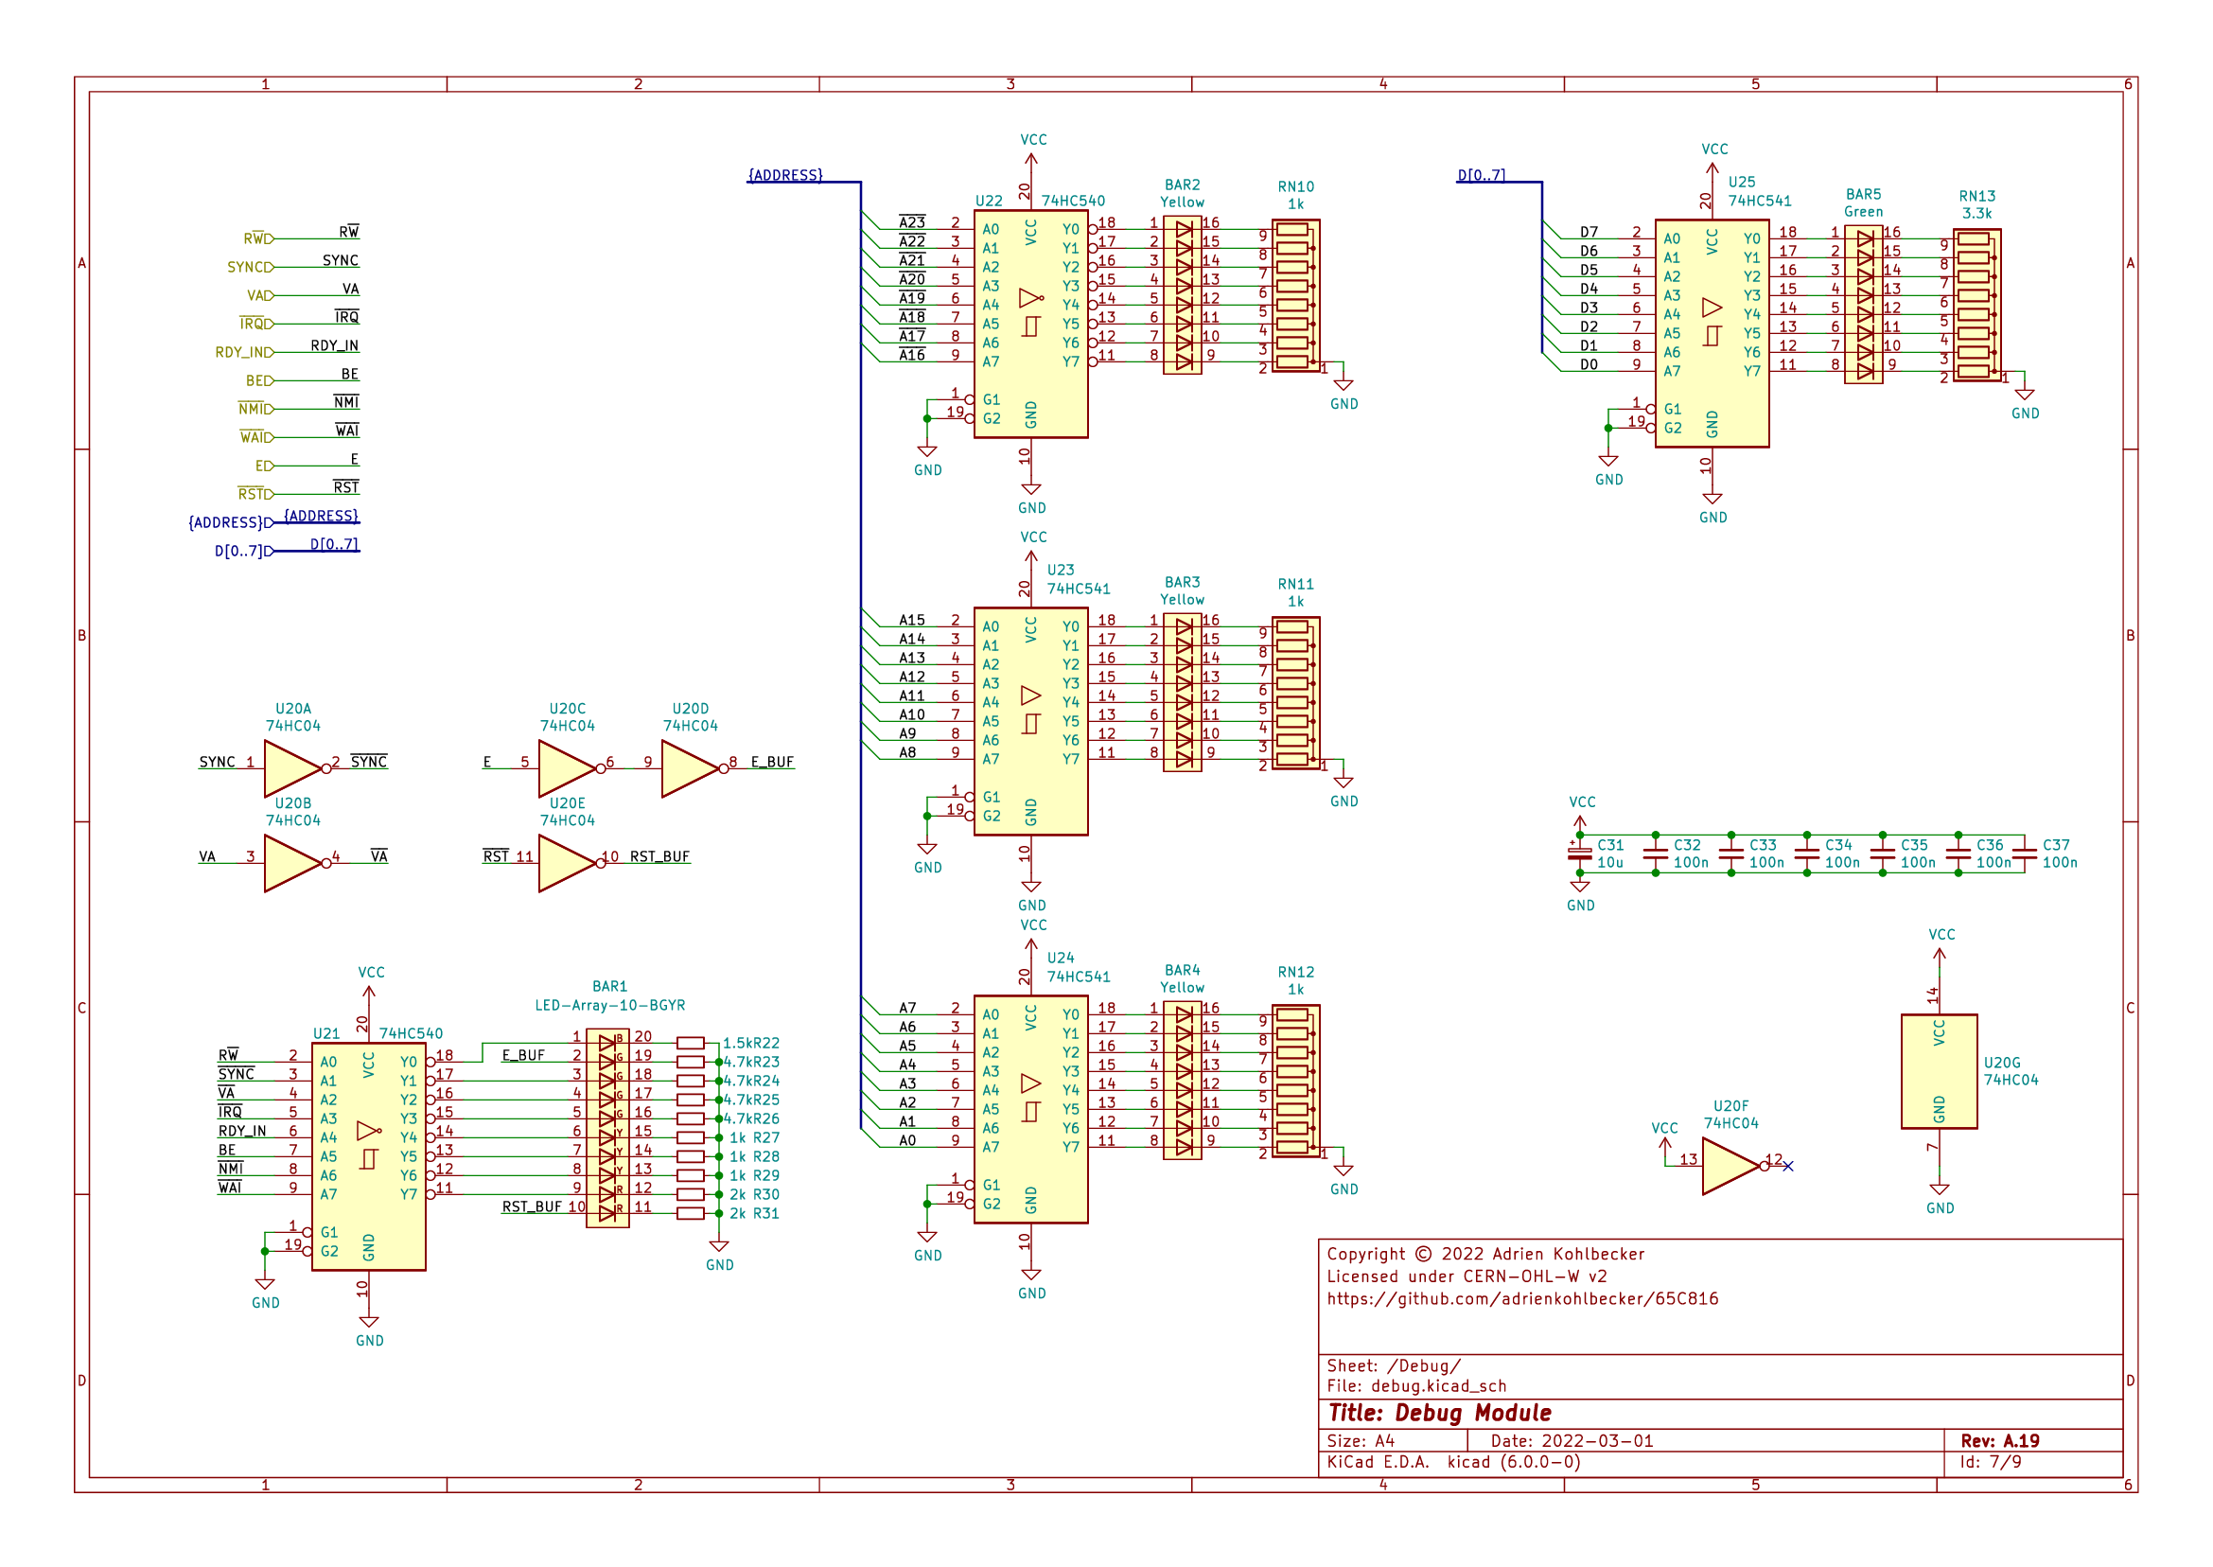
Task: Click the E_BUF net label after U20D
Action: point(772,762)
